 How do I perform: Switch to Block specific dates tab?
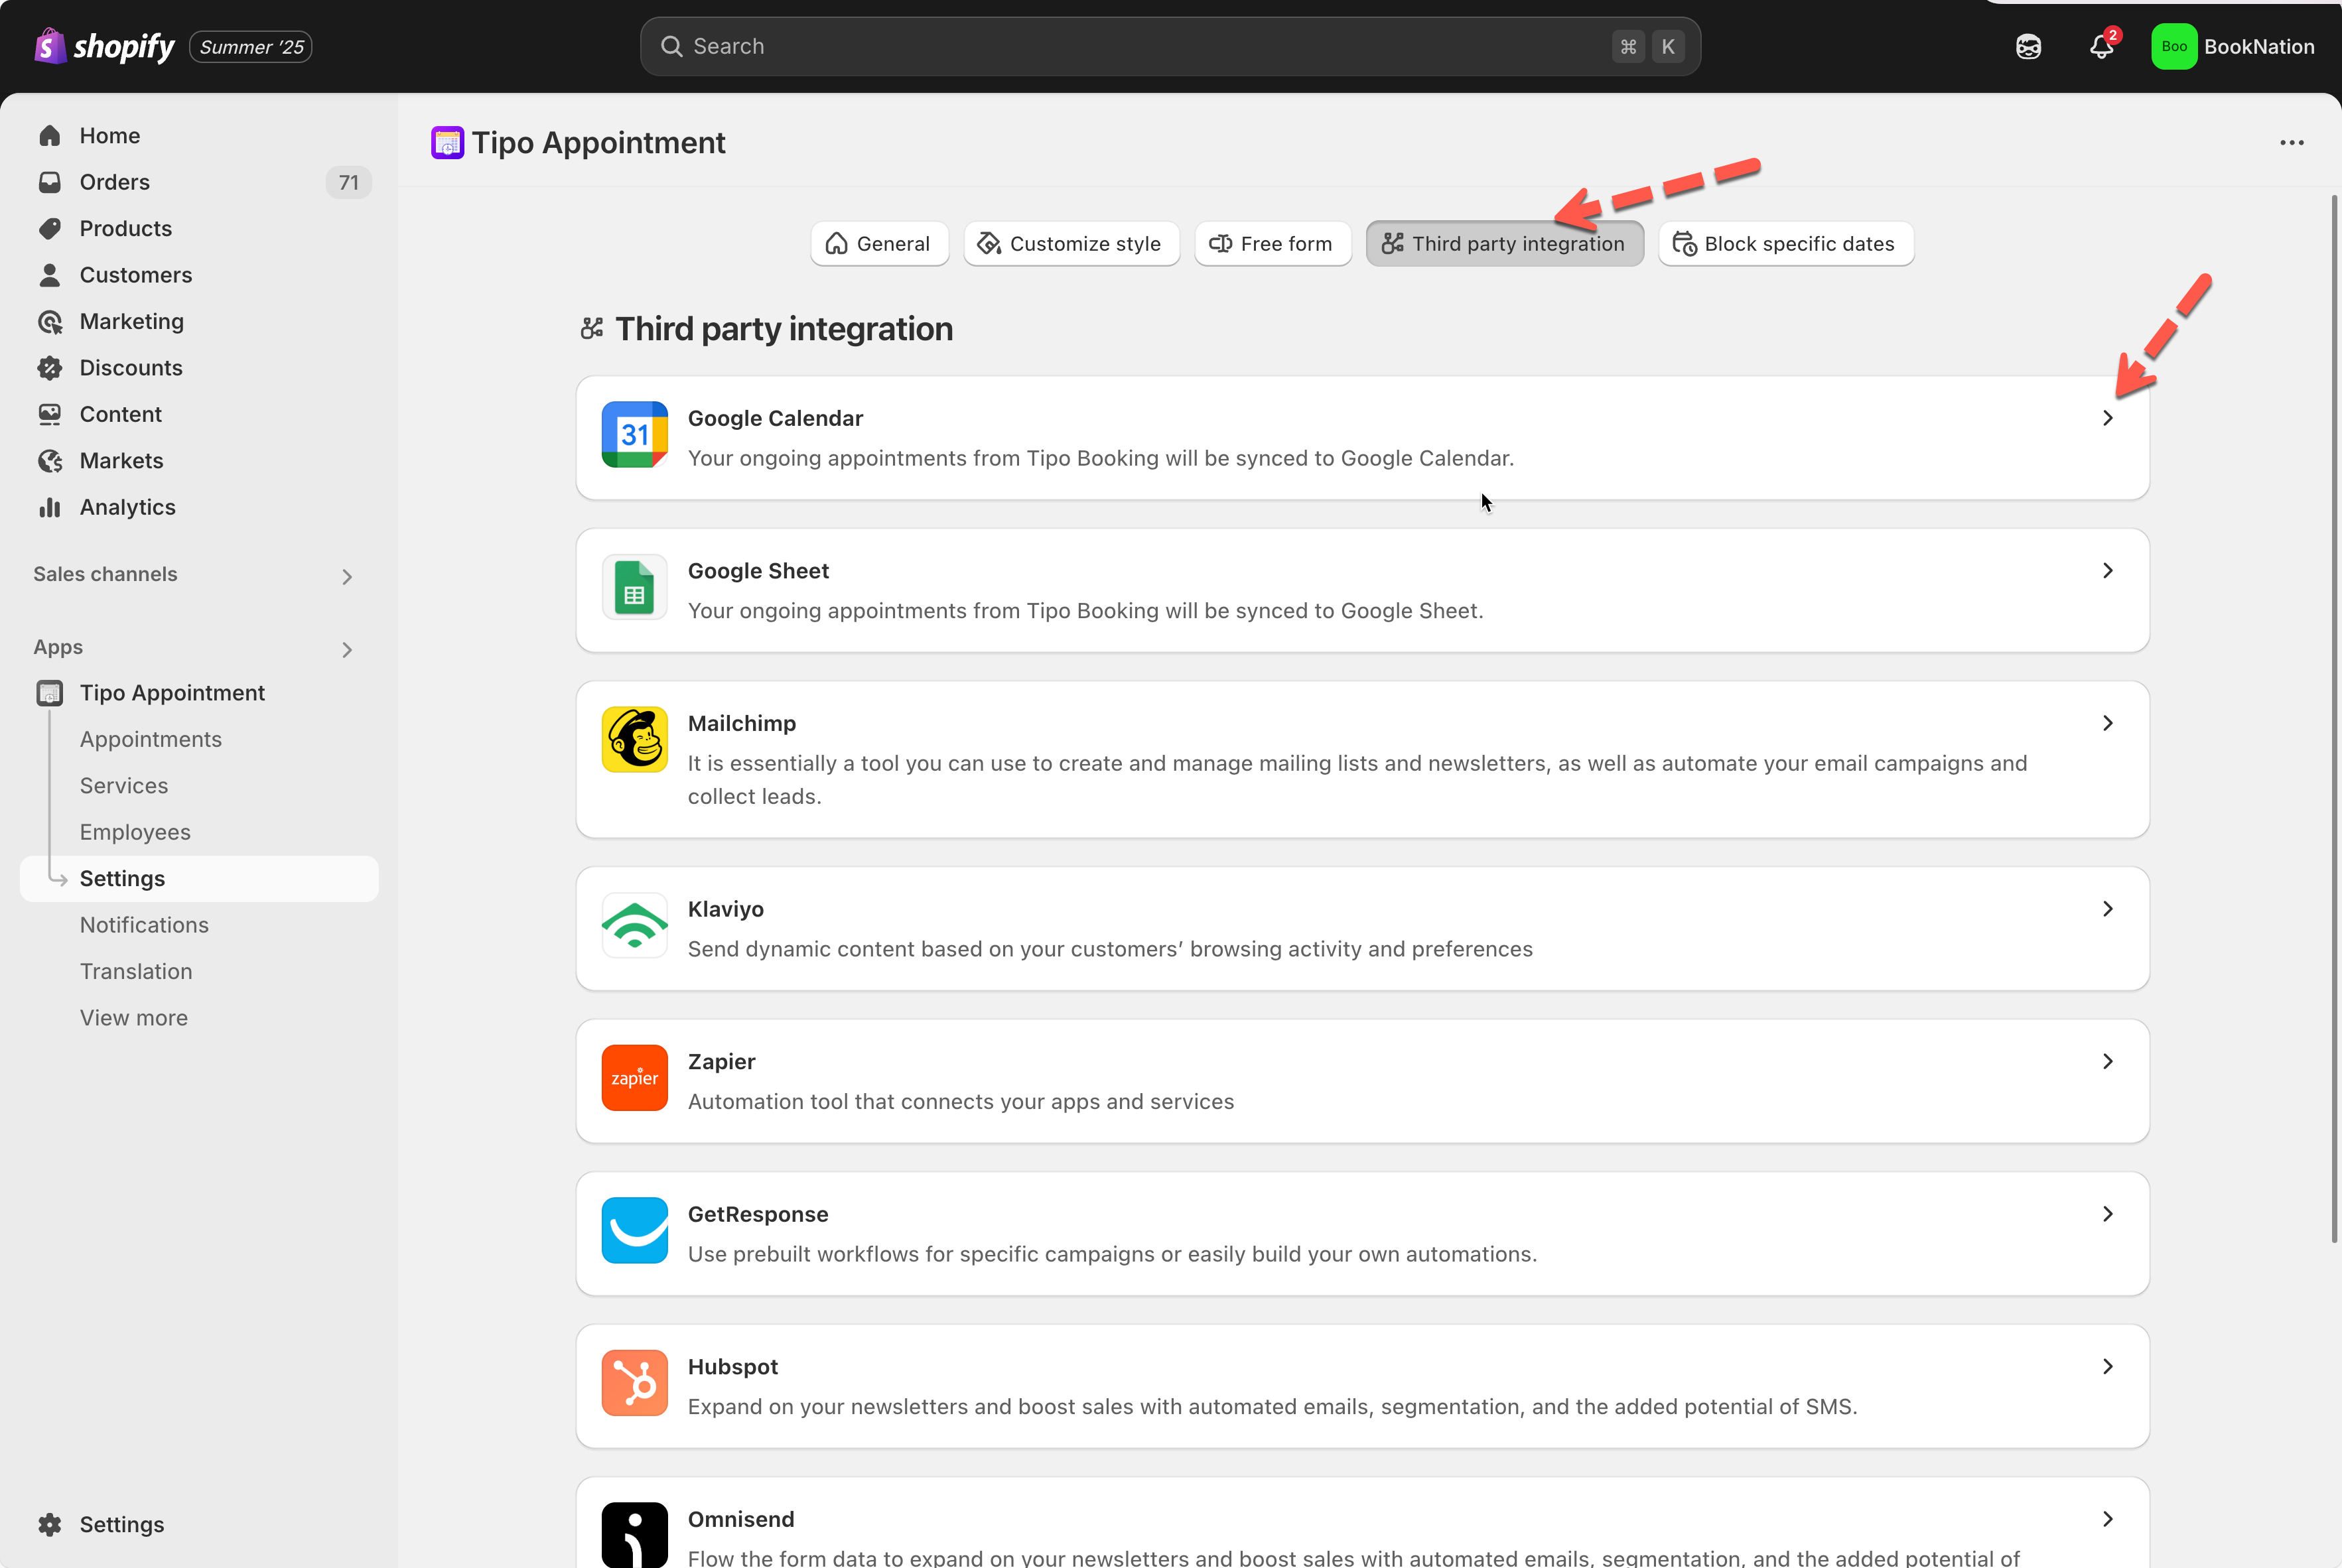1785,244
